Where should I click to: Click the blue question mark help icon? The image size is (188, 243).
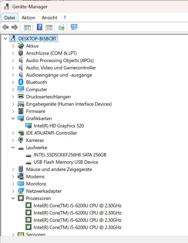point(40,27)
